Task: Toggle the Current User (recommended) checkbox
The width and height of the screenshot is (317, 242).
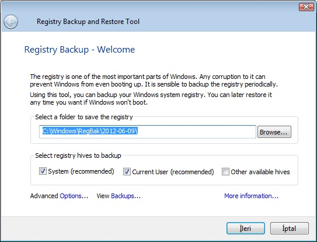Action: click(x=127, y=172)
